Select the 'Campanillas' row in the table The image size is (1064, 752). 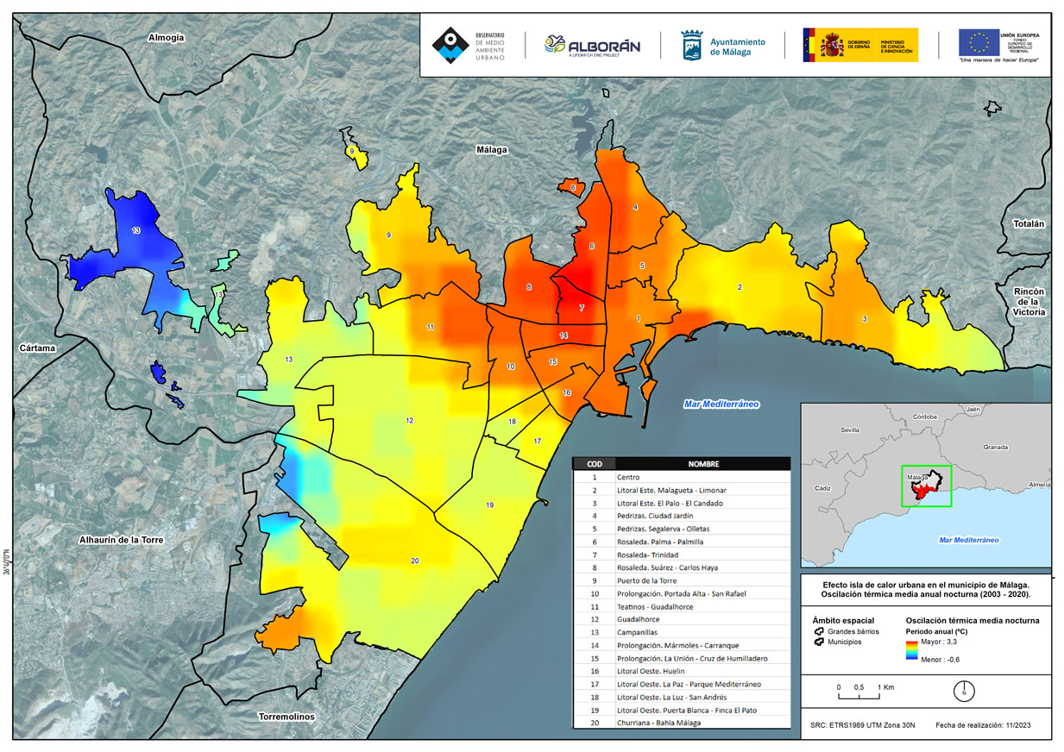coord(682,632)
